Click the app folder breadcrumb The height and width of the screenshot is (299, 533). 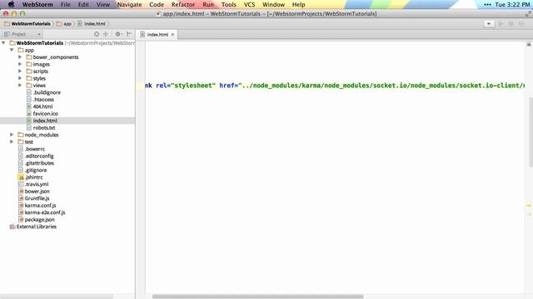(64, 24)
